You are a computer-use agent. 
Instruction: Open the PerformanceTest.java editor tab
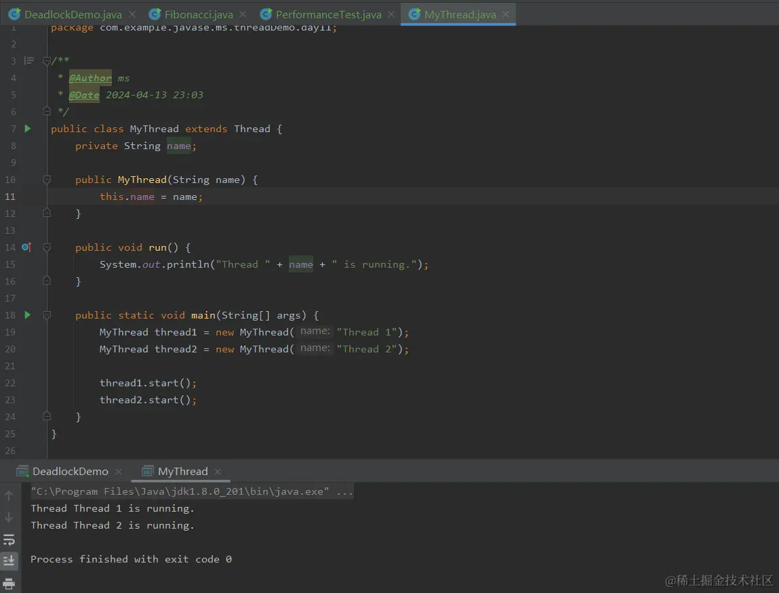328,14
